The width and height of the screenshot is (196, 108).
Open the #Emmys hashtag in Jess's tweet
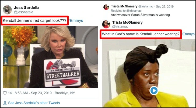tap(75, 21)
